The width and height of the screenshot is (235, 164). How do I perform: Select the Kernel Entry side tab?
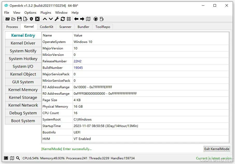point(23,35)
